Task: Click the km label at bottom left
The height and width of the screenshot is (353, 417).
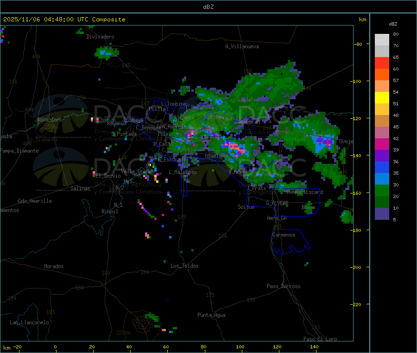Action: (7, 348)
